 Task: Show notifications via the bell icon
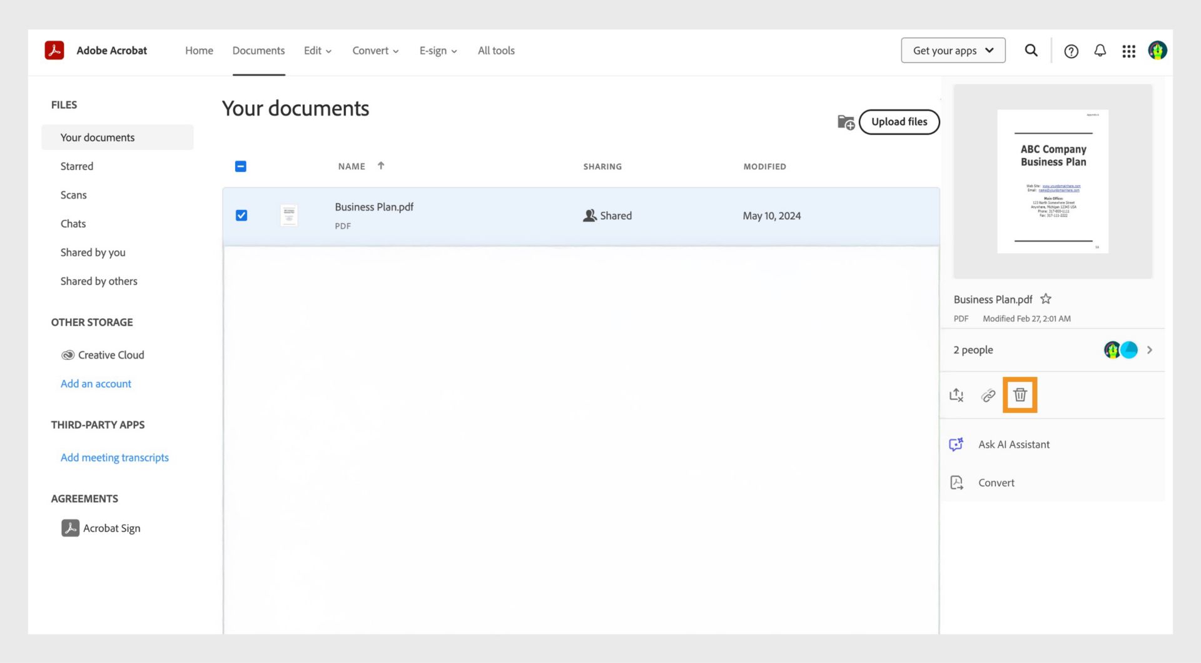tap(1100, 51)
